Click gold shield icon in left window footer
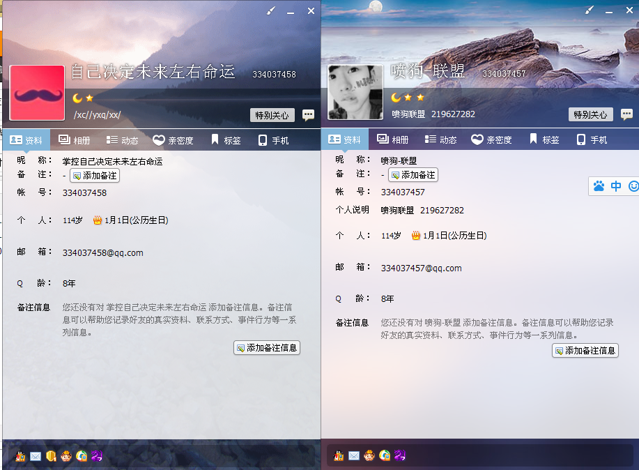Image resolution: width=639 pixels, height=470 pixels. [51, 456]
